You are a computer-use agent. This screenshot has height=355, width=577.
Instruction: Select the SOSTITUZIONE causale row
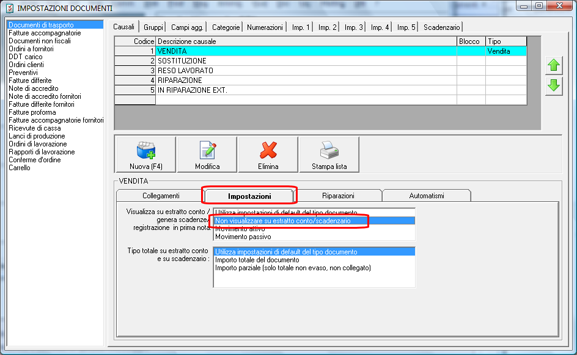point(320,61)
